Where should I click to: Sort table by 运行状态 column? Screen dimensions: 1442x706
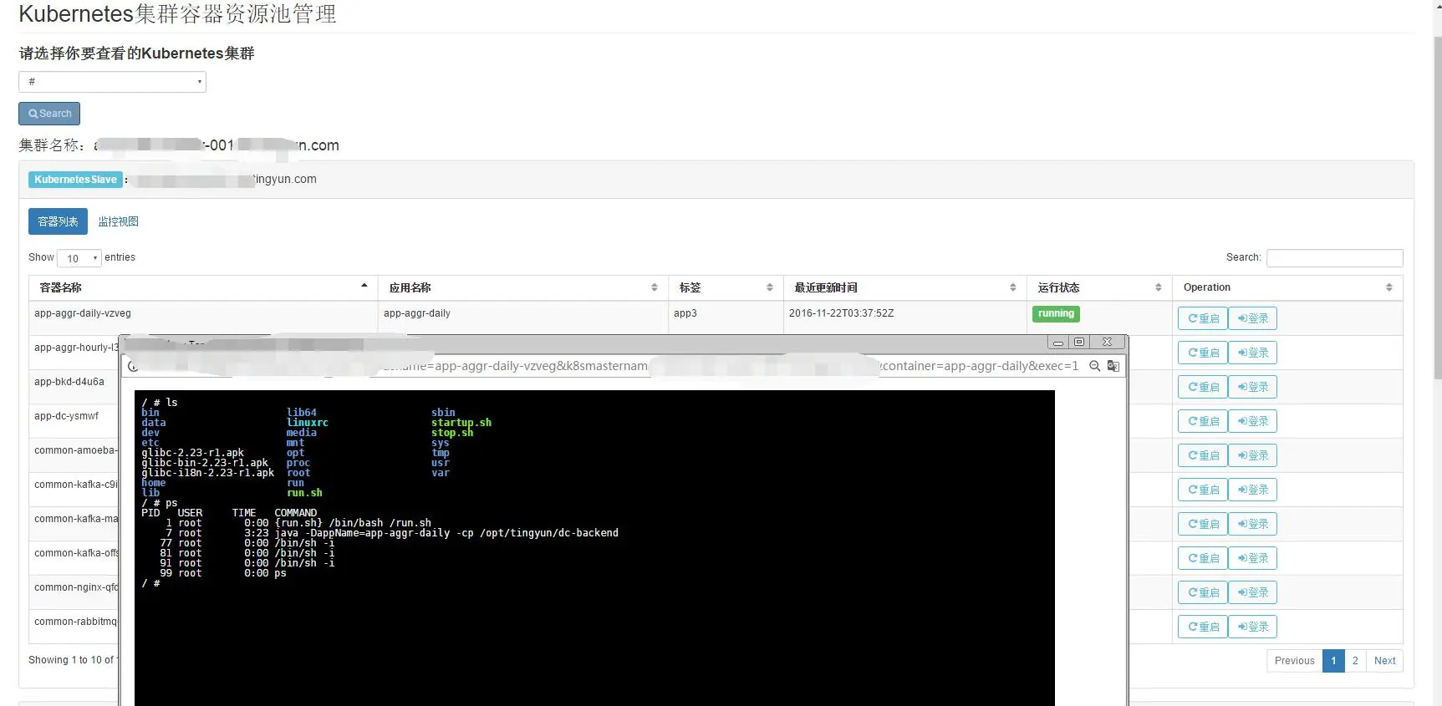click(x=1099, y=287)
